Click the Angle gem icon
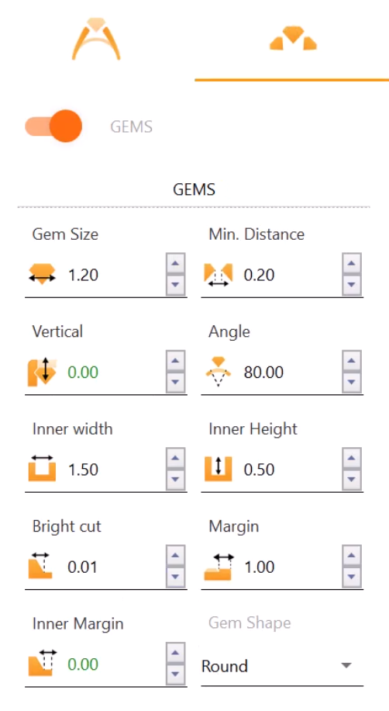This screenshot has width=389, height=711. (x=219, y=372)
